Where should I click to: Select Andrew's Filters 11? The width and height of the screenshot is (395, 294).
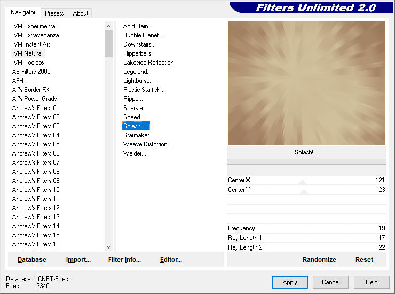[36, 199]
